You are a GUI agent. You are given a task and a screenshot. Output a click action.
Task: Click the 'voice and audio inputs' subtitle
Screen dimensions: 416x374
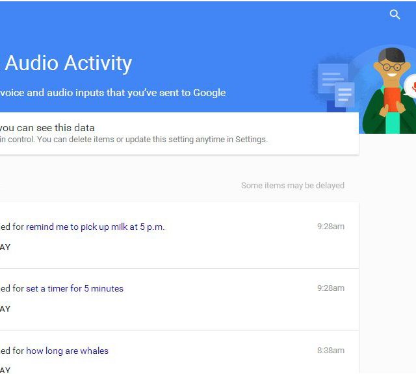pyautogui.click(x=112, y=93)
